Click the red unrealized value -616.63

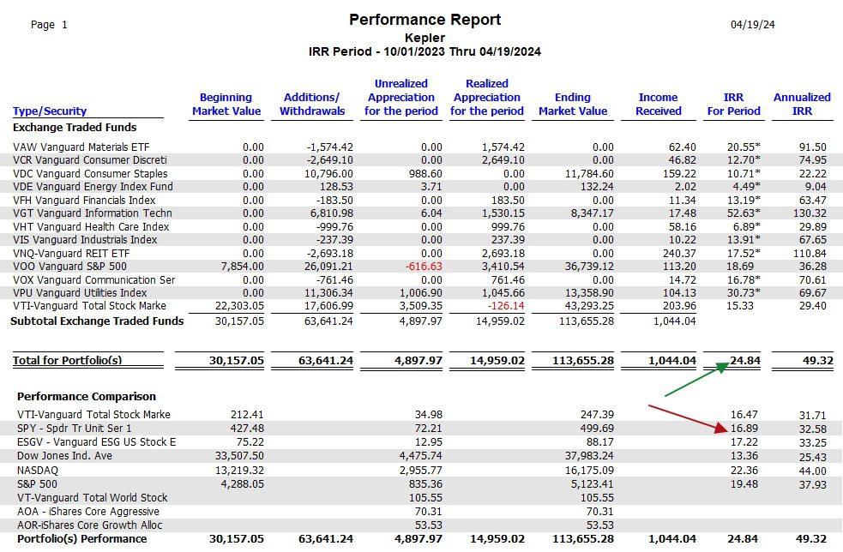point(425,267)
